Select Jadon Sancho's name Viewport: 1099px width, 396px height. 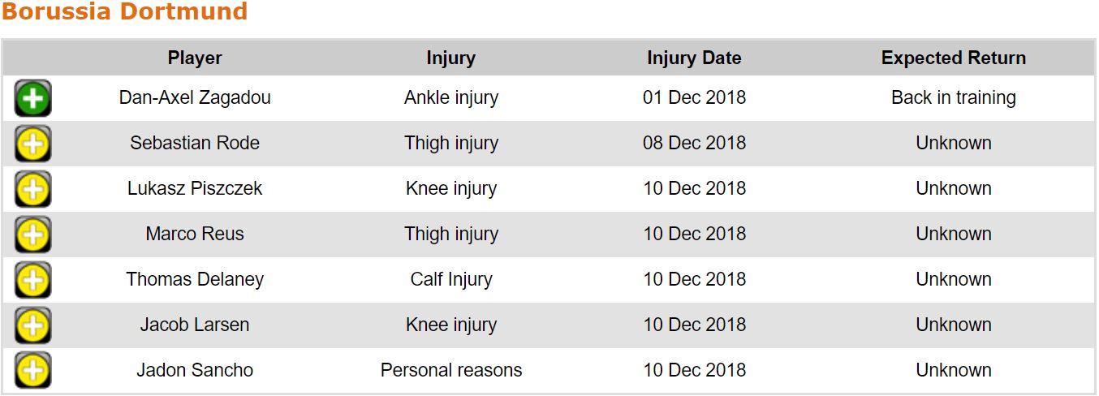pos(195,370)
